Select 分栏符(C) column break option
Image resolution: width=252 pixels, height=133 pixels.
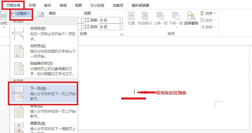point(44,51)
